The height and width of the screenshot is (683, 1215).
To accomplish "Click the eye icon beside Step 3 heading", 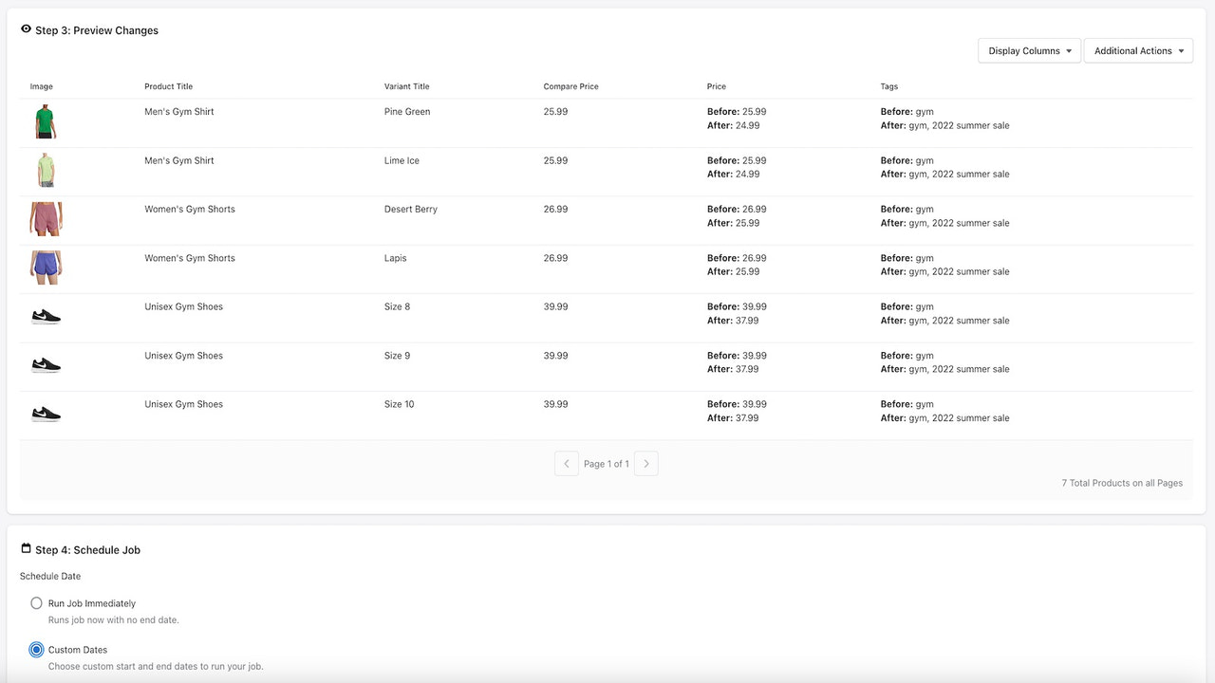I will pyautogui.click(x=25, y=29).
